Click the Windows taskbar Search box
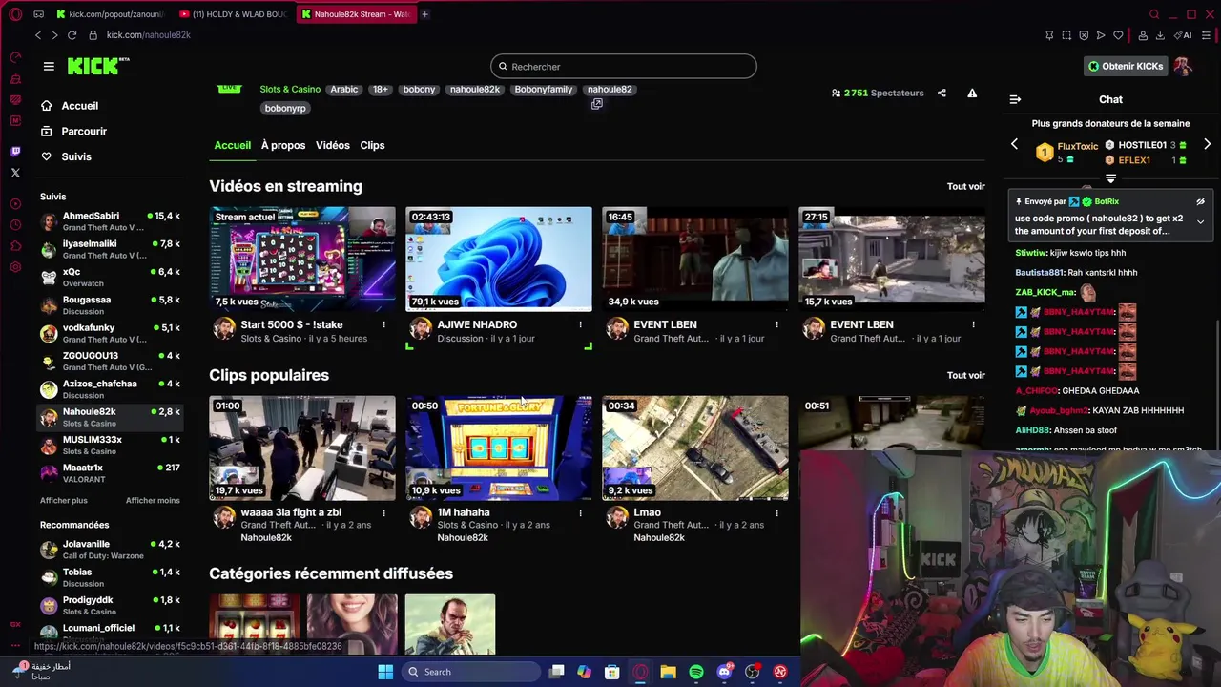Image resolution: width=1221 pixels, height=687 pixels. [471, 672]
